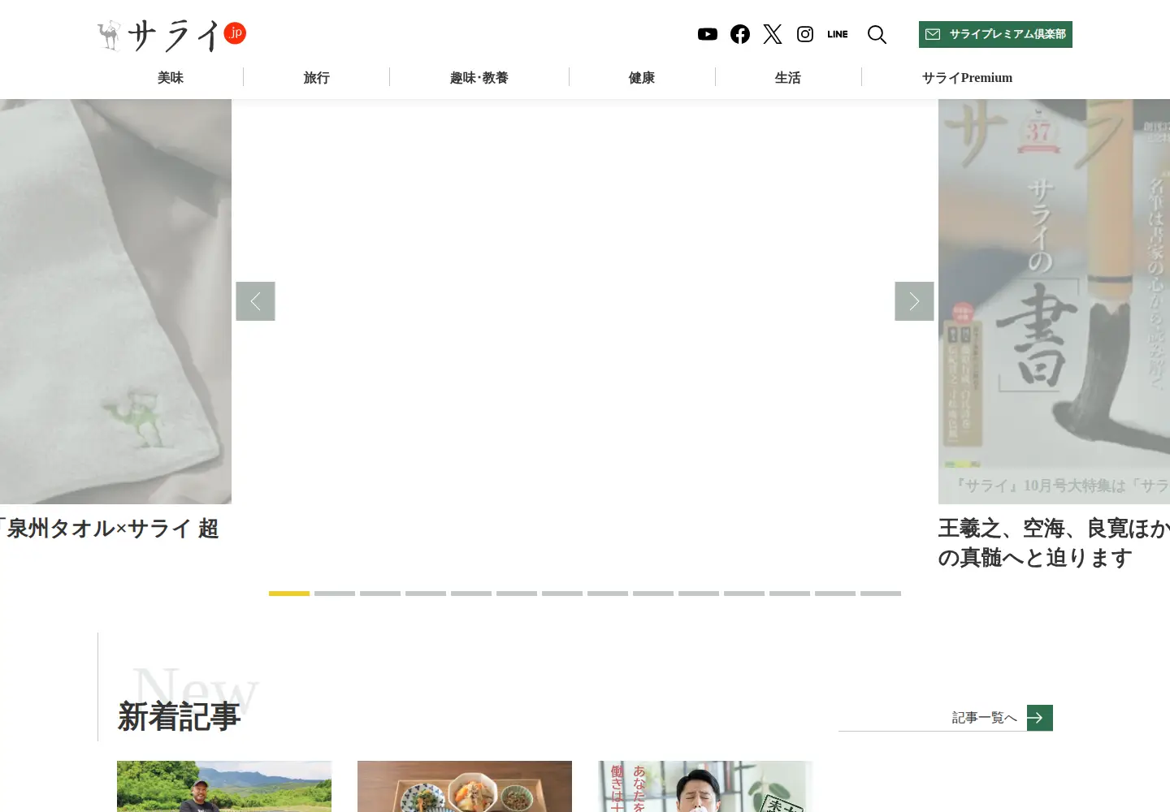Jump to the second carousel indicator
The height and width of the screenshot is (812, 1170).
point(335,594)
